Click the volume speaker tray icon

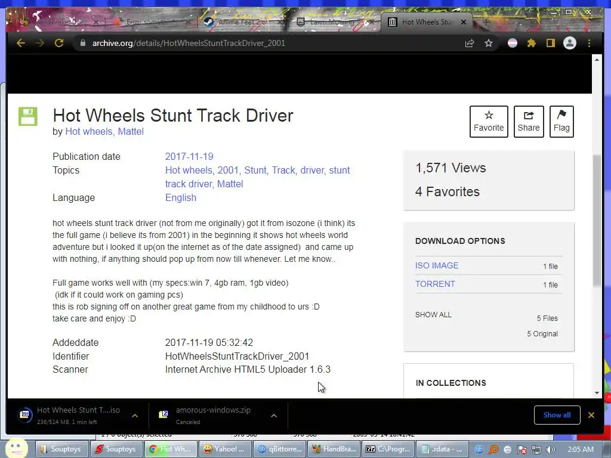(550, 450)
